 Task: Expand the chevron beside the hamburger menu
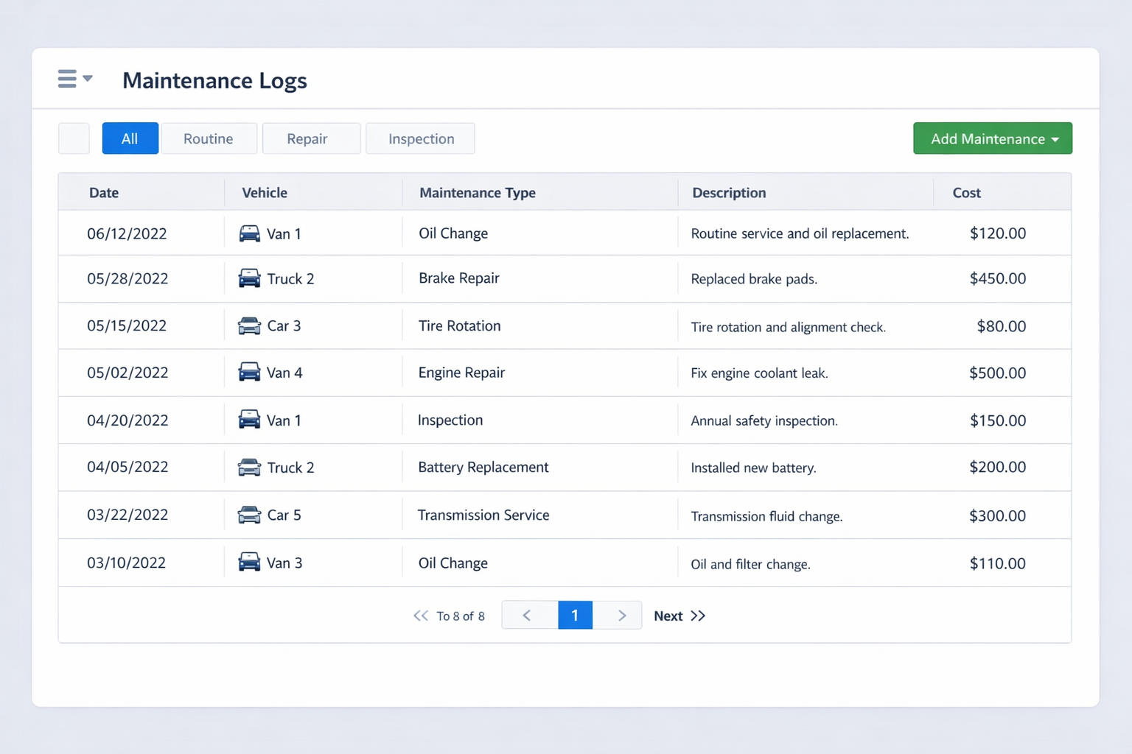click(x=88, y=79)
